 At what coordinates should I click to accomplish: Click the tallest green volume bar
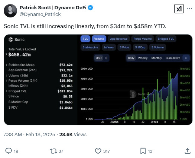[x=169, y=95]
